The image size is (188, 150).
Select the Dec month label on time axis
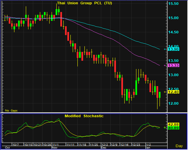click(104, 148)
